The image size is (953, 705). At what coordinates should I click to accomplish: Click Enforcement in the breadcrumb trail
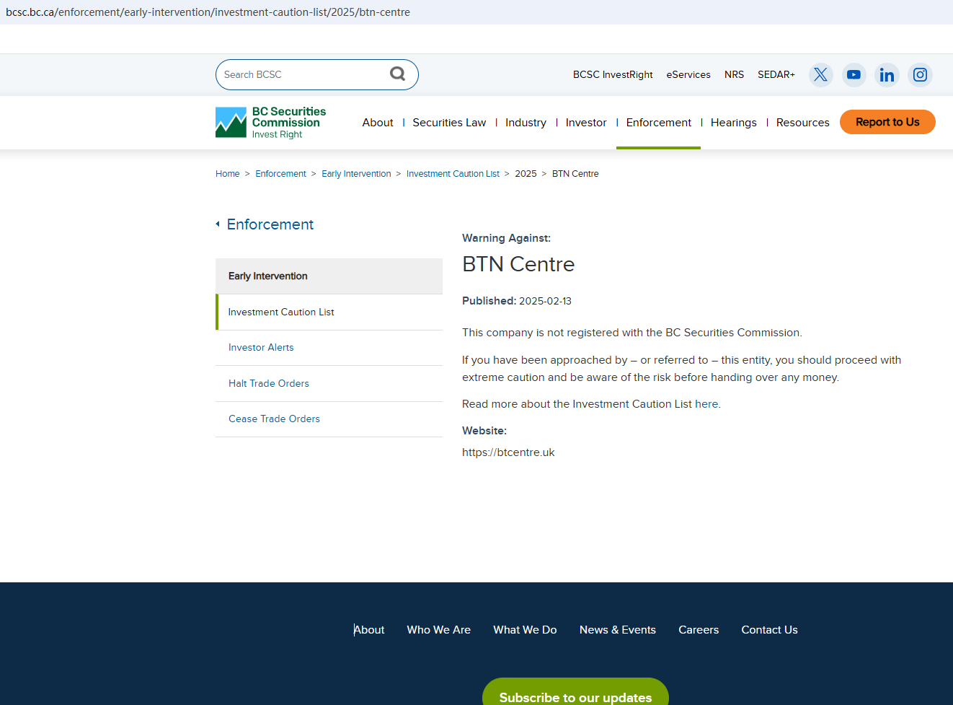click(x=280, y=174)
